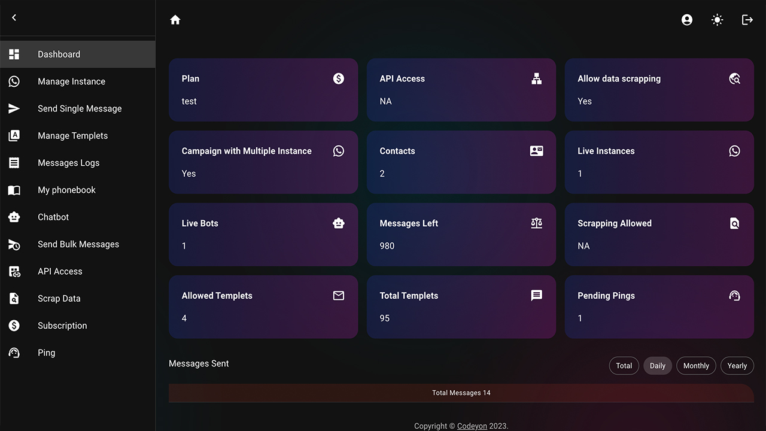The height and width of the screenshot is (431, 766).
Task: Click the Total Messages 14 bar
Action: click(461, 393)
